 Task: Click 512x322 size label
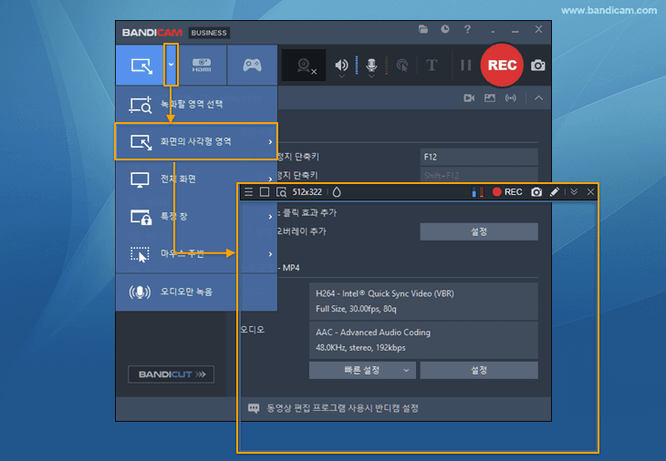point(307,192)
